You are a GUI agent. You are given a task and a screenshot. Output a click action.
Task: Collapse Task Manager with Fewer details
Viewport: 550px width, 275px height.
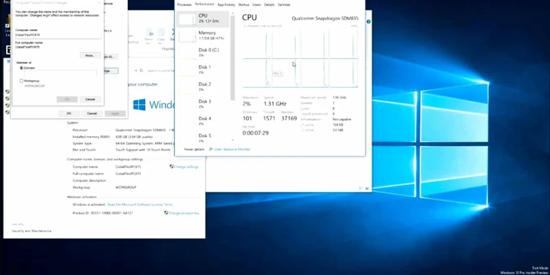194,150
